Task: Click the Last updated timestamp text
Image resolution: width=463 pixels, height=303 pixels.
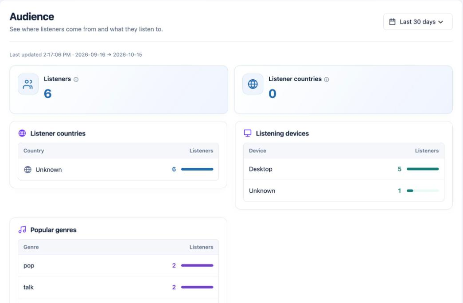Action: pos(76,54)
